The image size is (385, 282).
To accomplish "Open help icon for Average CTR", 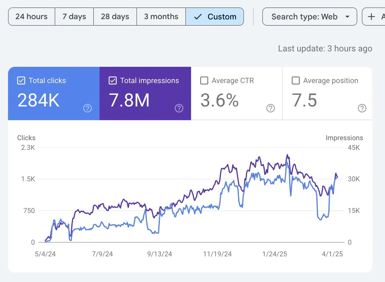I will coord(270,108).
